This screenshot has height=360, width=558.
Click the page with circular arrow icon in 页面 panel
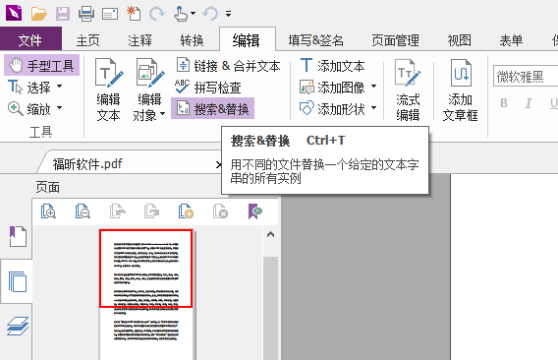pos(151,211)
